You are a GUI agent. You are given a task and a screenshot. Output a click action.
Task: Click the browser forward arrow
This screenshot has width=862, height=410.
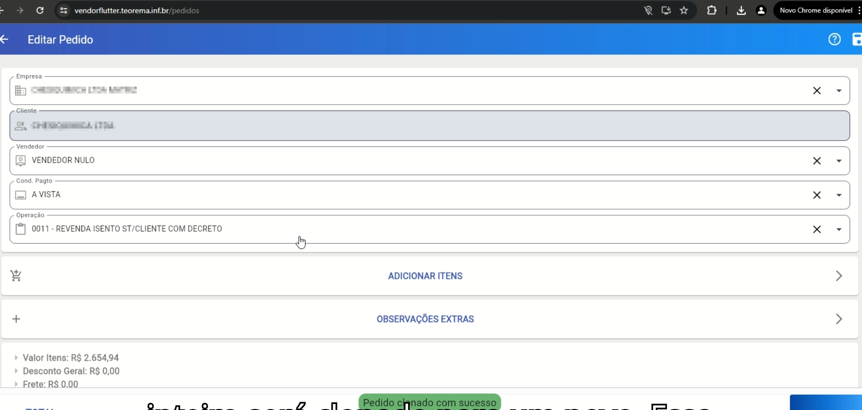tap(20, 10)
